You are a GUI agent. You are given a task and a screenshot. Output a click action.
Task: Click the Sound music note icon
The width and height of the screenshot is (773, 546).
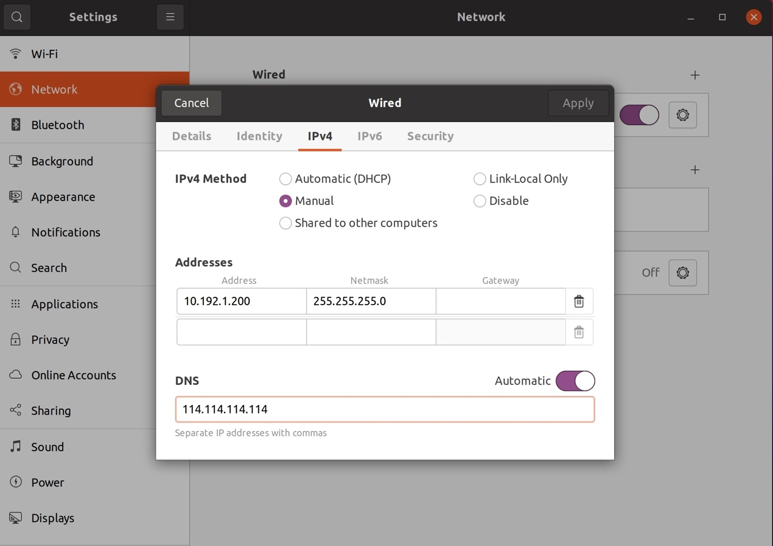click(16, 446)
